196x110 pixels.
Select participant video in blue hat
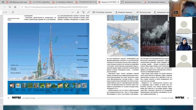coord(184,42)
